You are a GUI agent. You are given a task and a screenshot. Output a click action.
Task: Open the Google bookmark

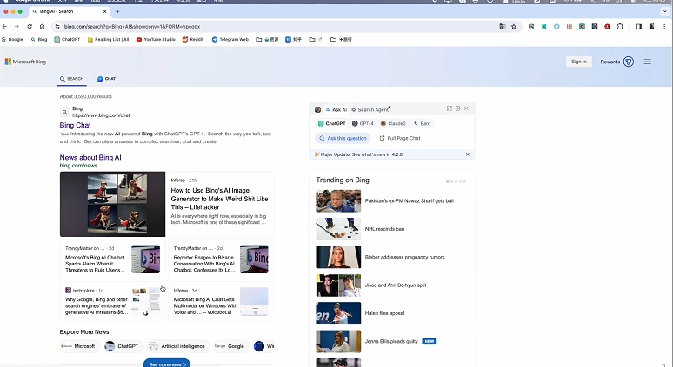click(x=12, y=39)
